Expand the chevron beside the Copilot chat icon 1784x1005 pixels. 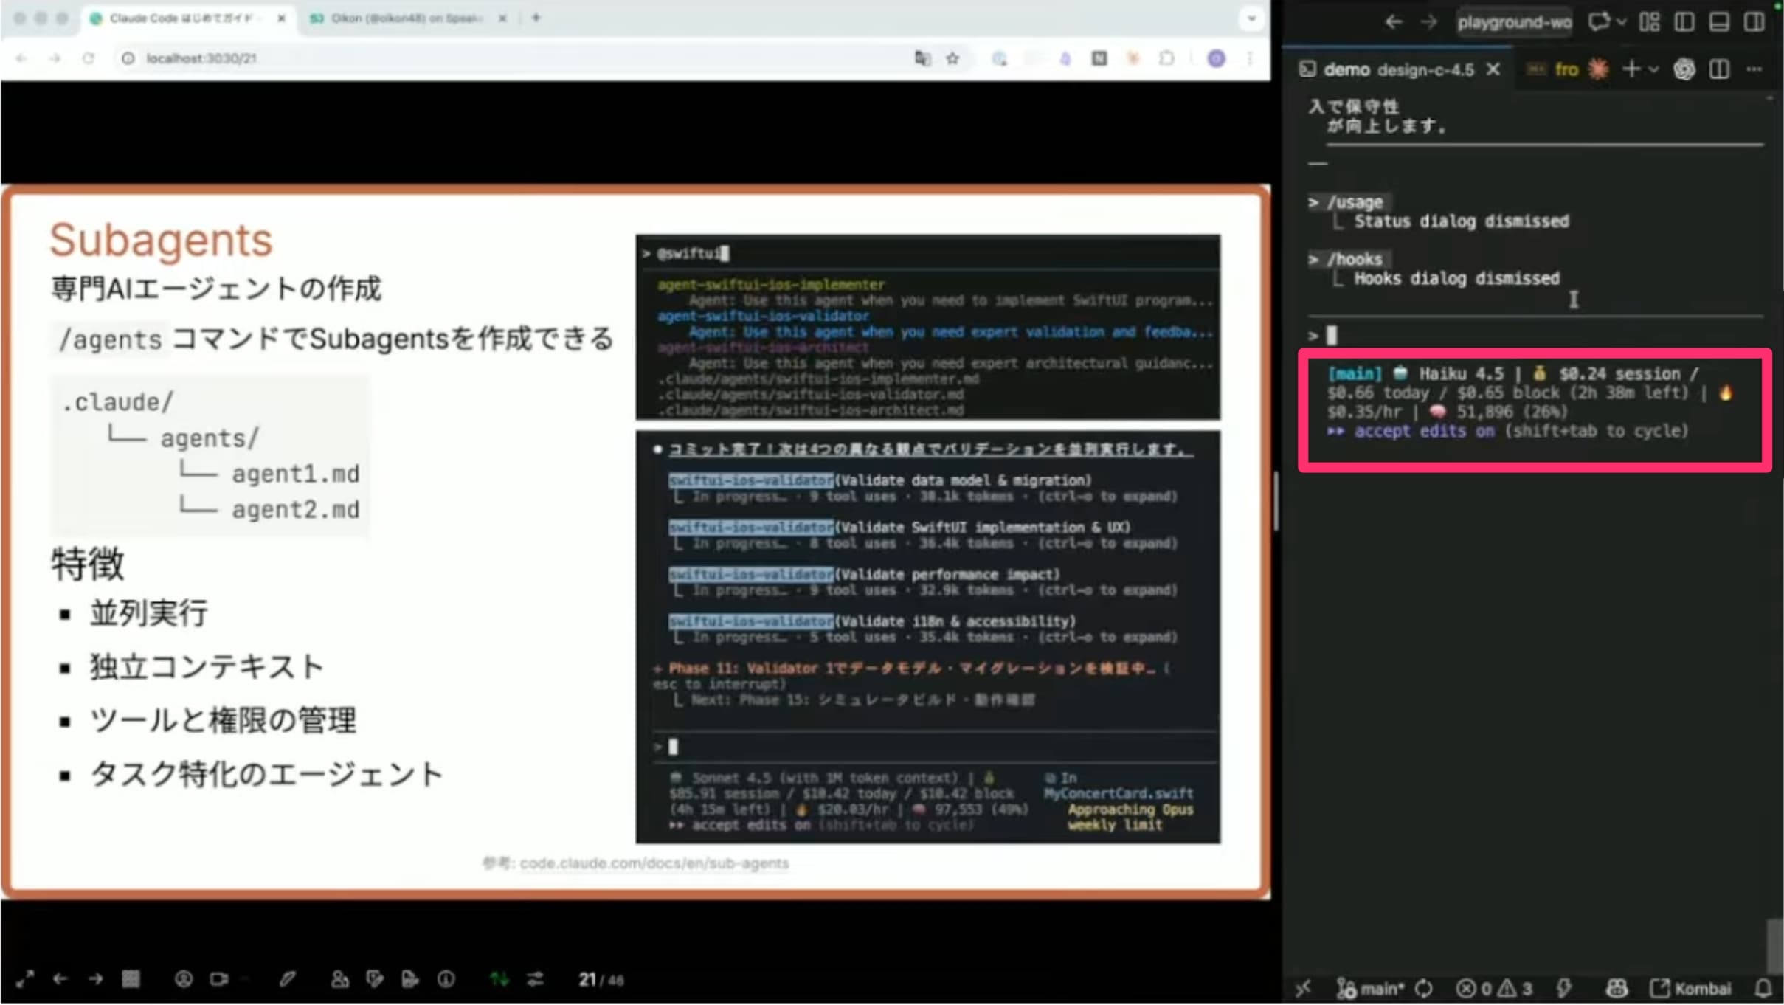1620,22
